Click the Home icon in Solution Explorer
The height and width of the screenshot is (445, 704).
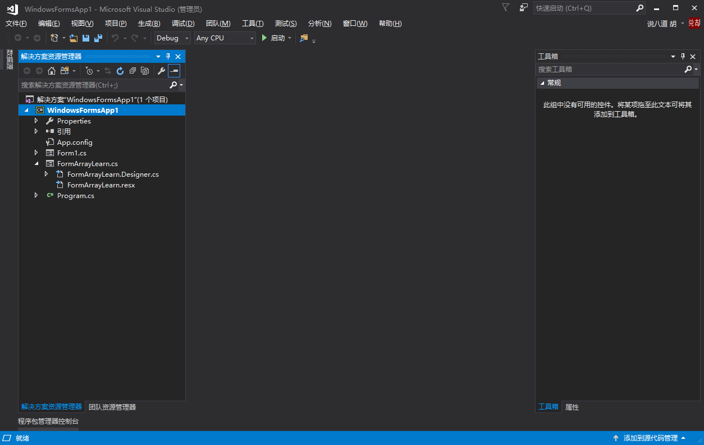(52, 71)
